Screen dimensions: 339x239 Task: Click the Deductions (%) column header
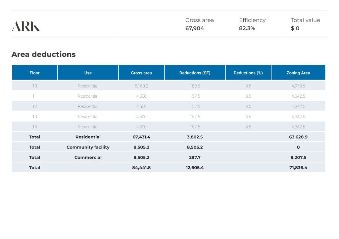tap(248, 73)
